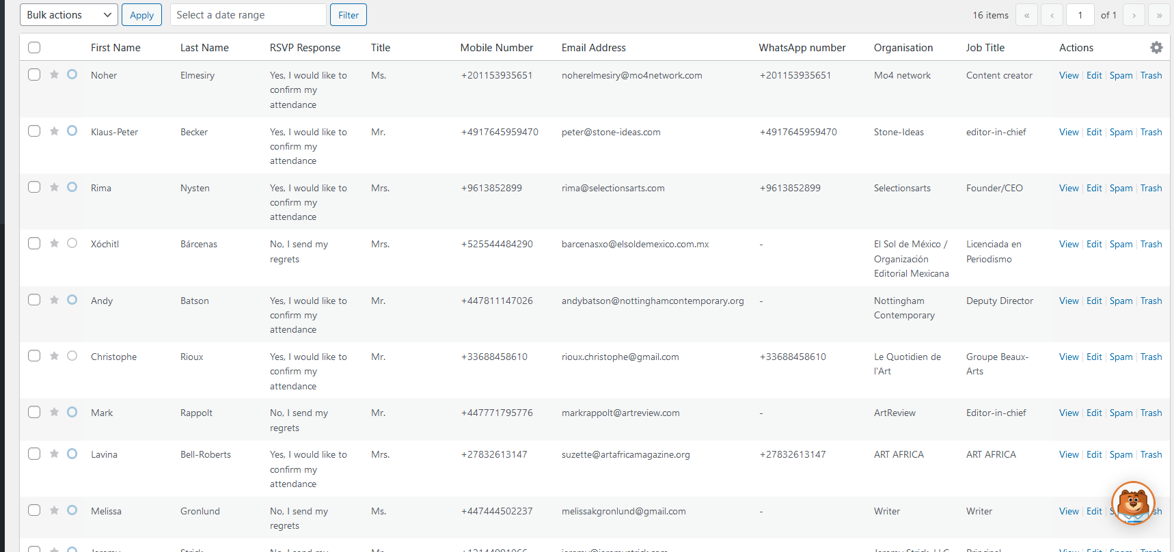Star the Noher Elmesiry entry
Image resolution: width=1174 pixels, height=552 pixels.
pyautogui.click(x=54, y=74)
